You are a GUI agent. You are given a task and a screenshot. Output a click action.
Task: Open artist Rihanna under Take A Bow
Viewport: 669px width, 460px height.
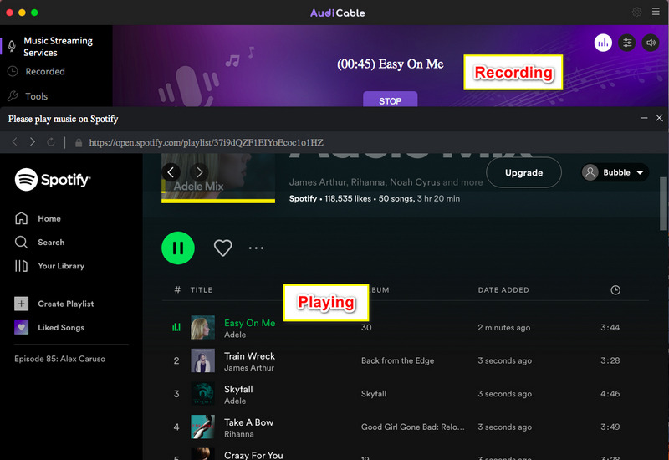click(239, 434)
